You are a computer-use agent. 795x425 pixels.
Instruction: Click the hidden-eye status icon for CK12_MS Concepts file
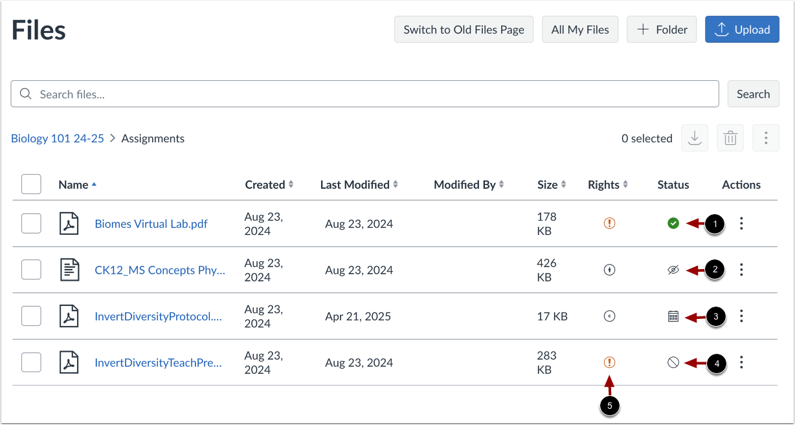[673, 270]
